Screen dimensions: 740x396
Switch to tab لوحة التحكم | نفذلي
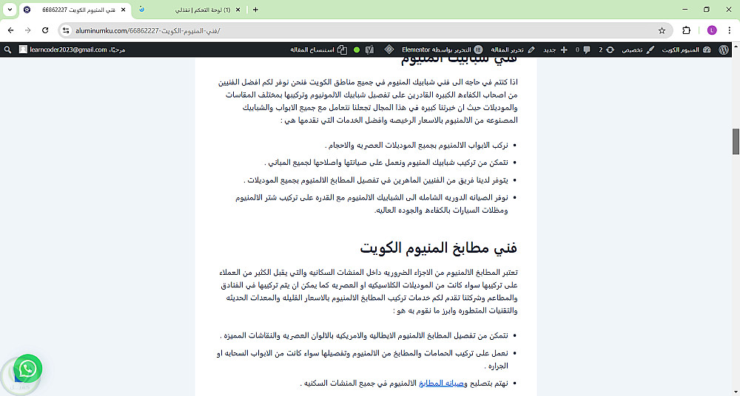191,10
